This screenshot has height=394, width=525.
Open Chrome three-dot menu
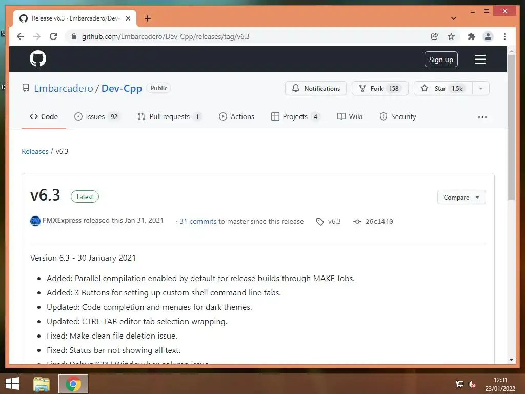point(504,36)
